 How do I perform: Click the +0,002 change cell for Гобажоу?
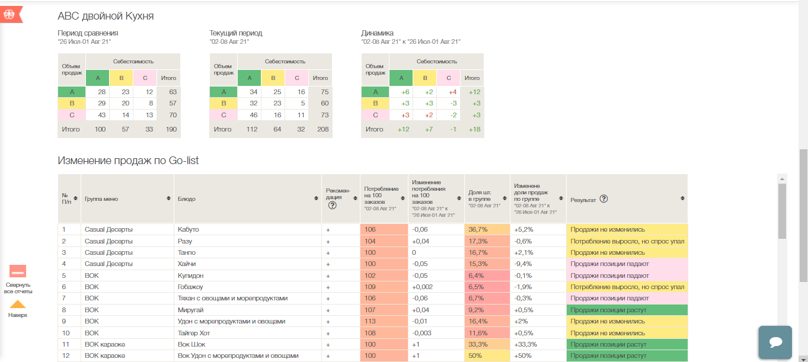[x=436, y=287]
